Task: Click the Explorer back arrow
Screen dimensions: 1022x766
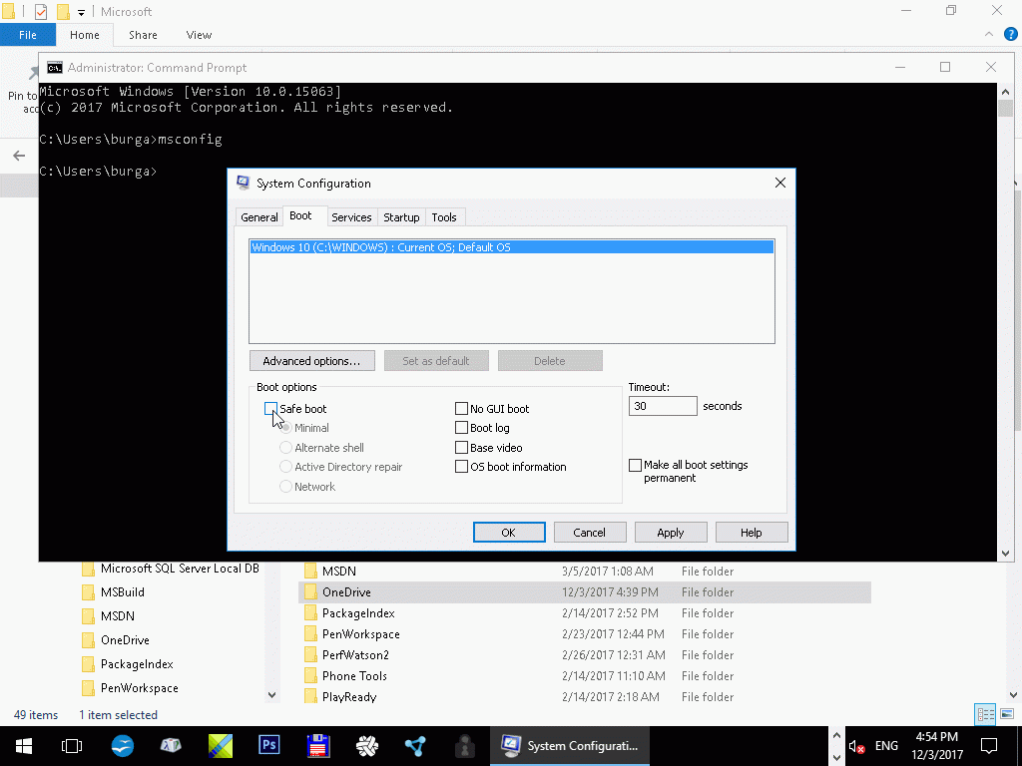Action: (19, 155)
